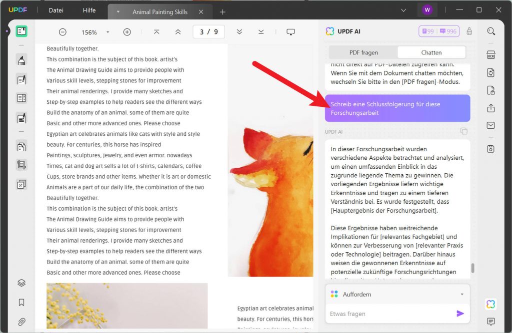Open the Share/export icon
The height and width of the screenshot is (333, 512).
(x=491, y=108)
